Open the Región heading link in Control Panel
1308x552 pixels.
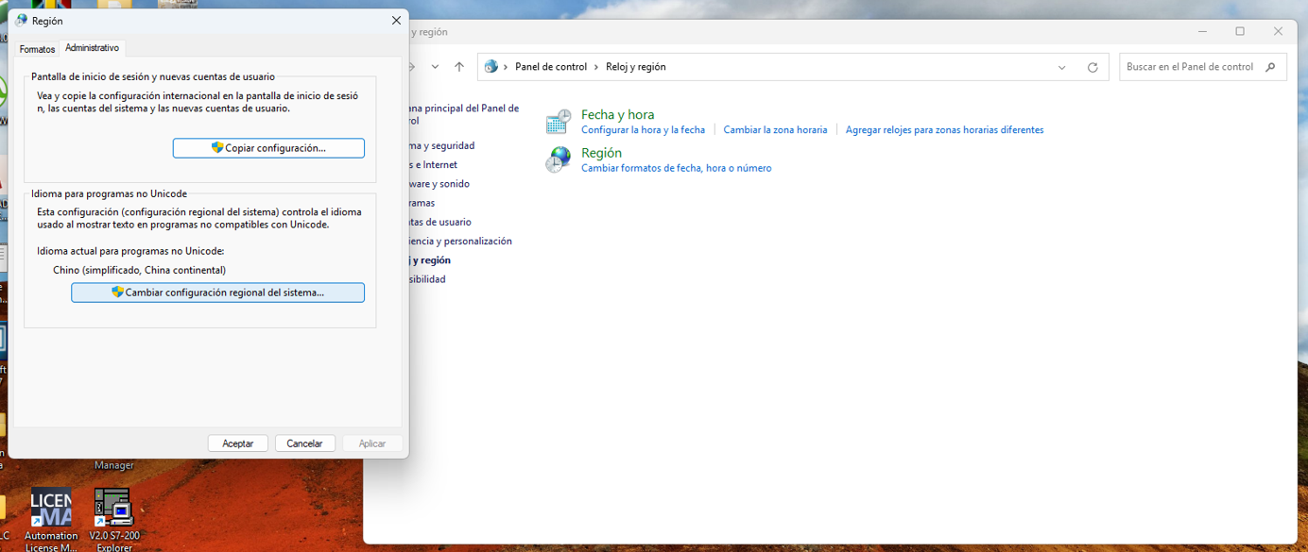(601, 153)
